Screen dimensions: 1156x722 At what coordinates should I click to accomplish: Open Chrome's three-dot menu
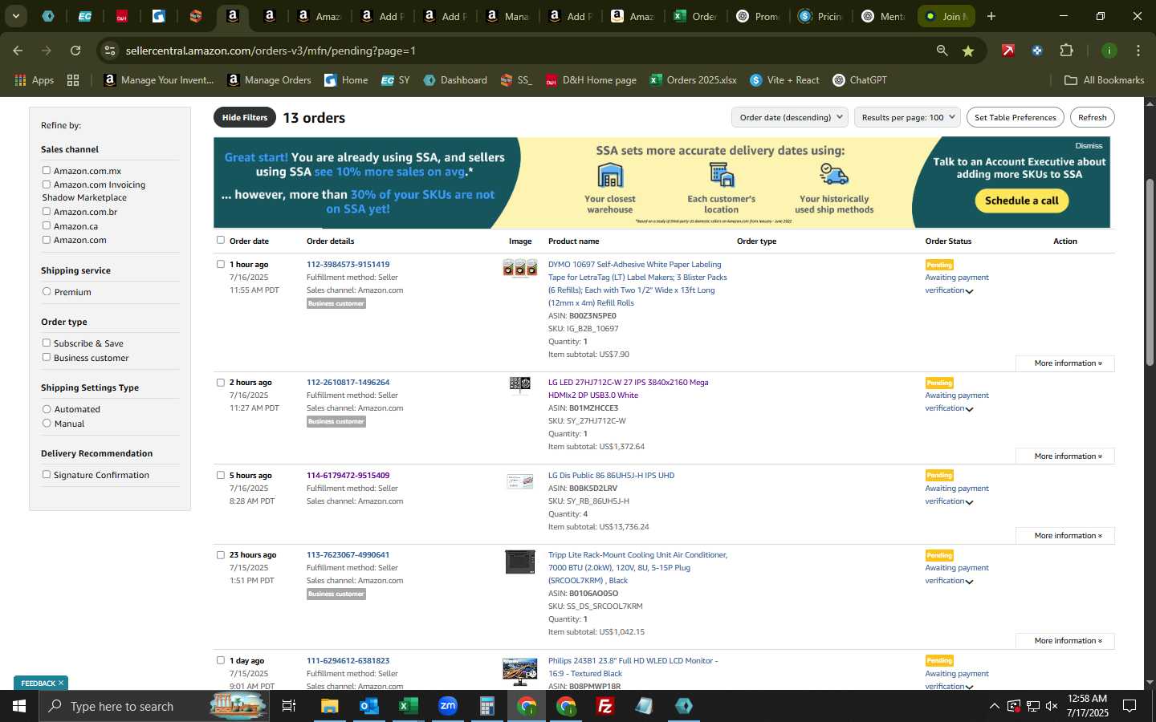tap(1138, 51)
